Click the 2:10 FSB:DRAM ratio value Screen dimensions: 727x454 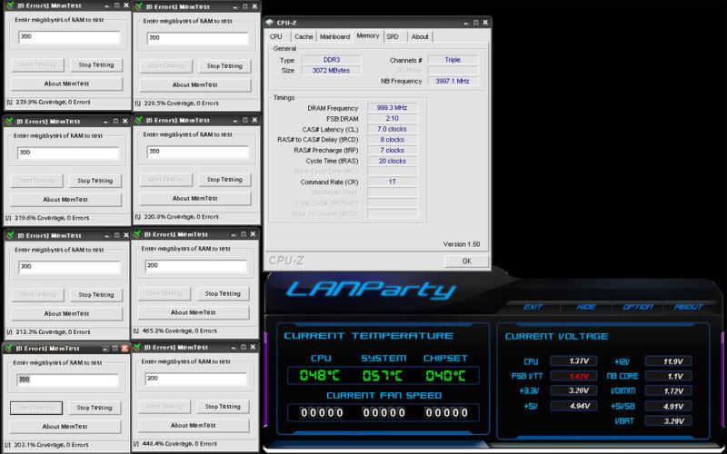pos(392,118)
